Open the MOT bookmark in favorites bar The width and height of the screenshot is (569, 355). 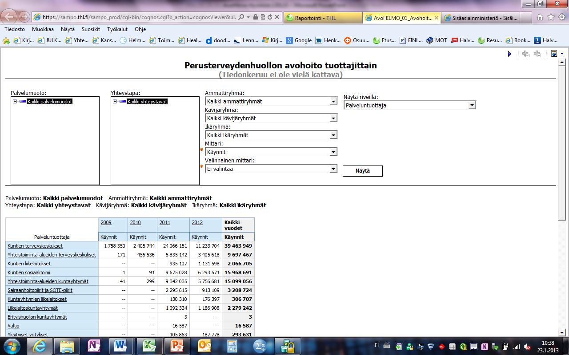tap(437, 40)
